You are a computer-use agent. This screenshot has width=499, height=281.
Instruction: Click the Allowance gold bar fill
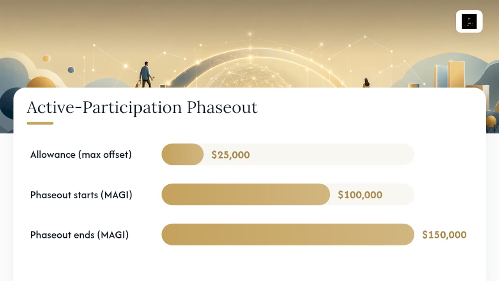coord(182,154)
